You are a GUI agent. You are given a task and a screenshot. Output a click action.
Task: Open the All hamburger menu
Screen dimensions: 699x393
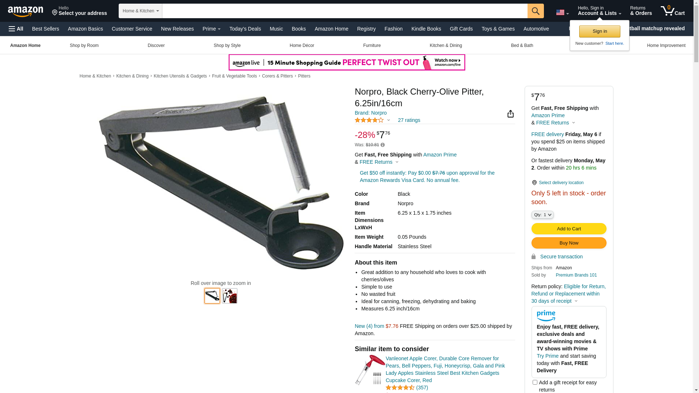point(16,29)
